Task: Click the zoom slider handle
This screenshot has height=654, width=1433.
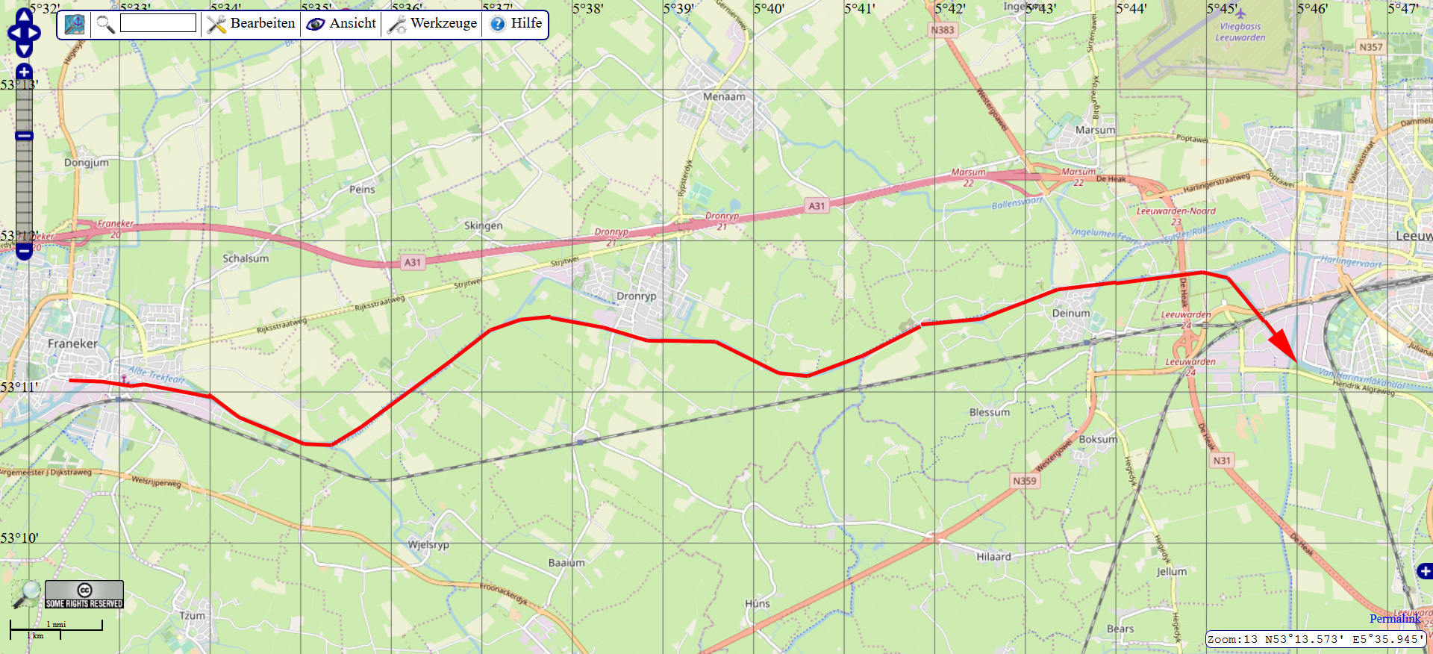Action: pos(24,136)
